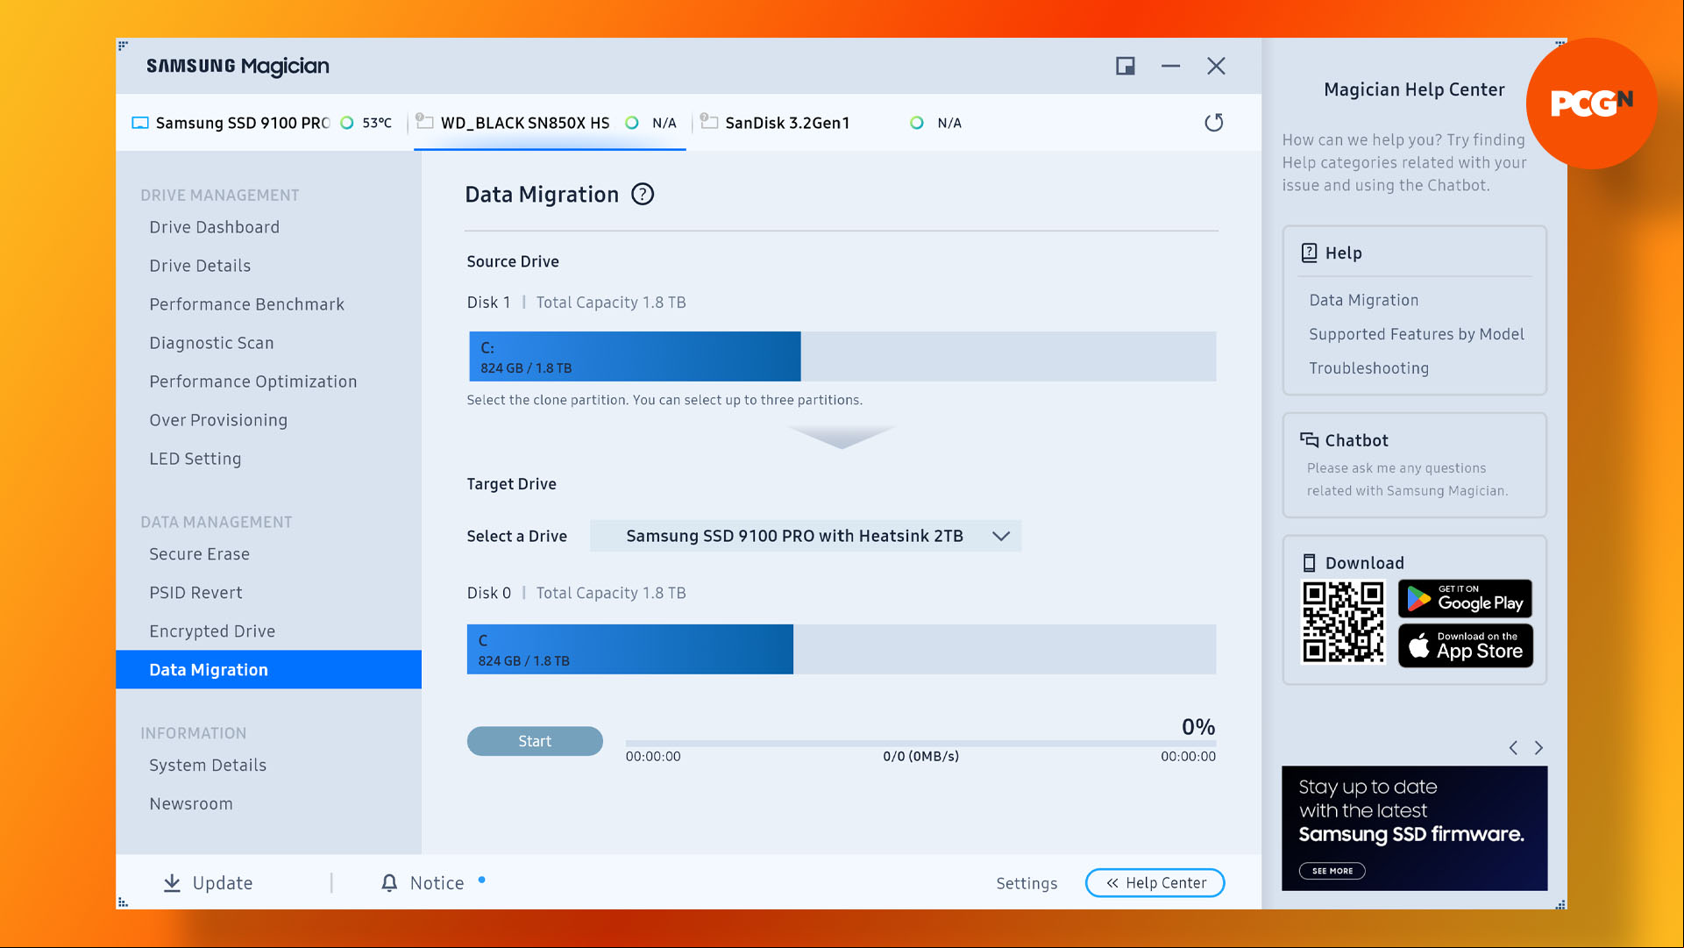This screenshot has height=948, width=1684.
Task: Open Performance Optimization
Action: pyautogui.click(x=252, y=381)
